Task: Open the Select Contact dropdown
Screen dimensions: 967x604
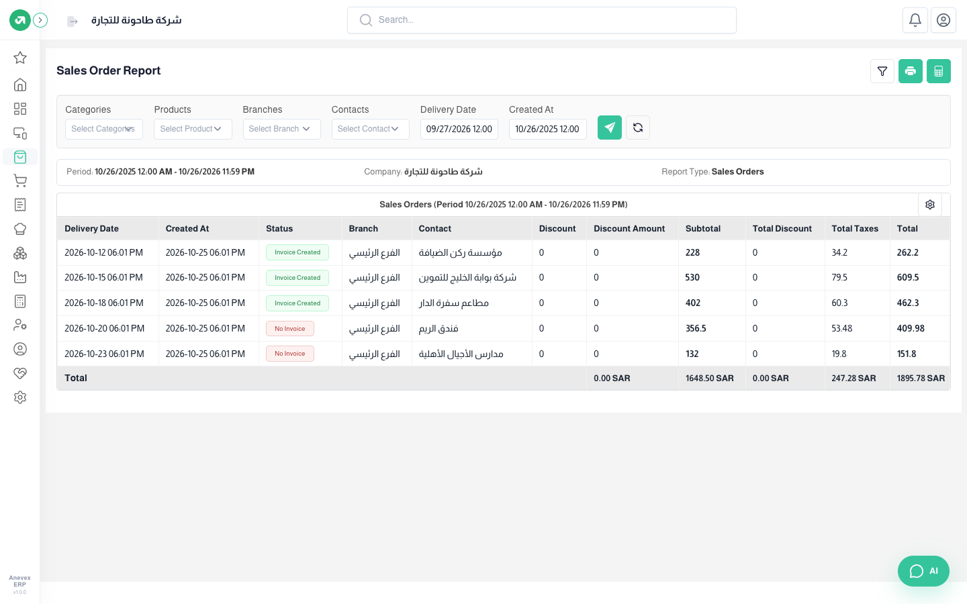Action: click(x=370, y=129)
